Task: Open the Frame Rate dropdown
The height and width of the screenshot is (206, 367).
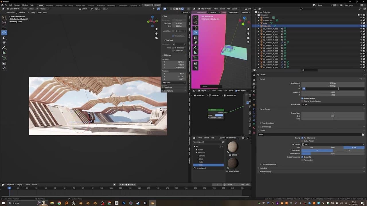Action: tap(333, 105)
